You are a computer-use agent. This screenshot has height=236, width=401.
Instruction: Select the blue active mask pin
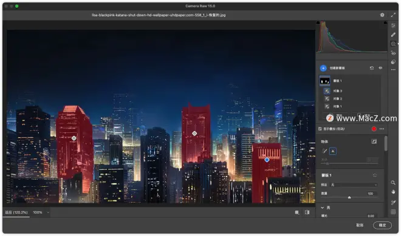coord(267,160)
